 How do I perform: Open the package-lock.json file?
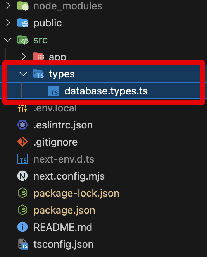[x=76, y=193]
